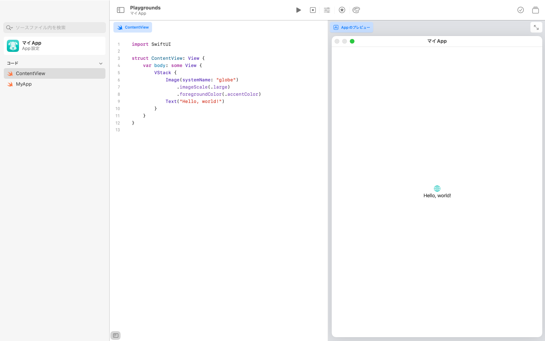This screenshot has width=545, height=341.
Task: Click the recording/capture icon in the toolbar
Action: [313, 10]
